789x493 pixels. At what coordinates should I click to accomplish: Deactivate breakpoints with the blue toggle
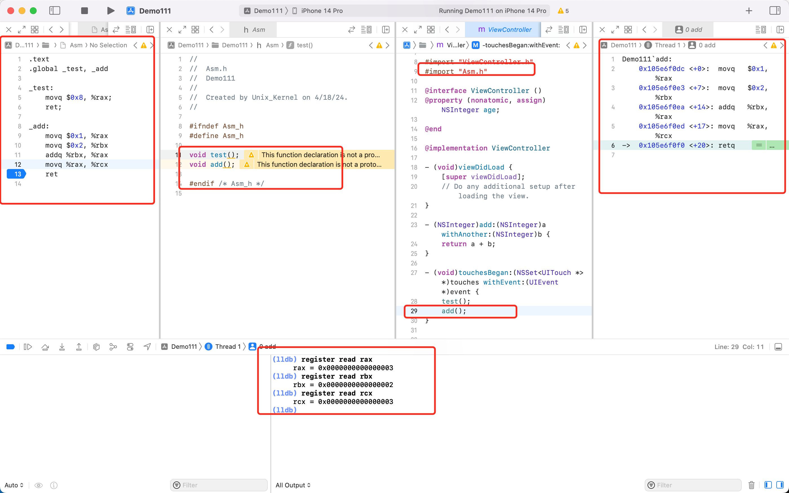[10, 347]
